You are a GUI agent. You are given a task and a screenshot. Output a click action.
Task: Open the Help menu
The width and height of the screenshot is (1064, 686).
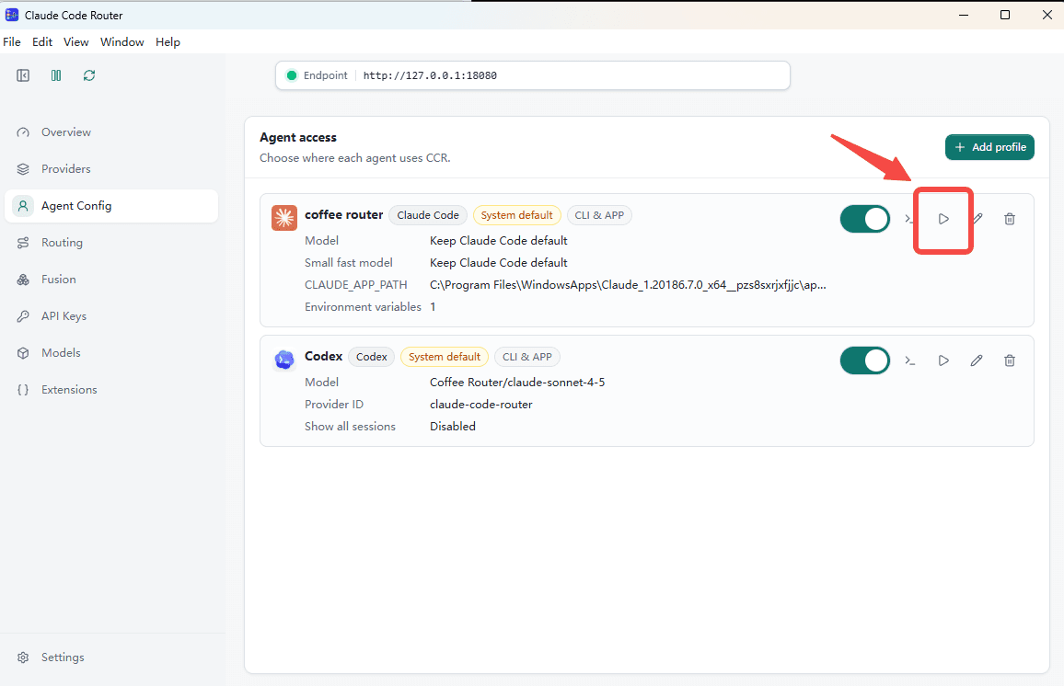tap(168, 42)
